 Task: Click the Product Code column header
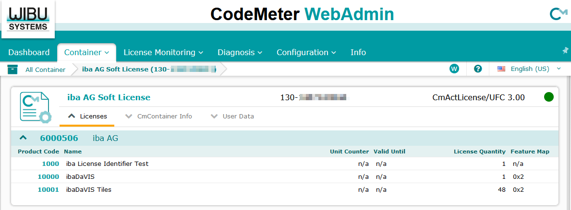38,152
